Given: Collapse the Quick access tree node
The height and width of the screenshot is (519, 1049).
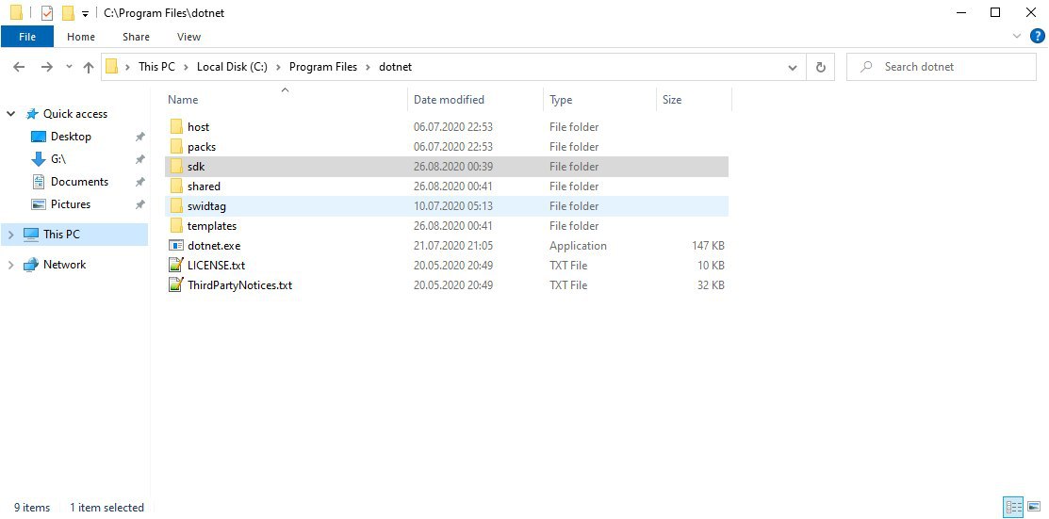Looking at the screenshot, I should tap(10, 114).
